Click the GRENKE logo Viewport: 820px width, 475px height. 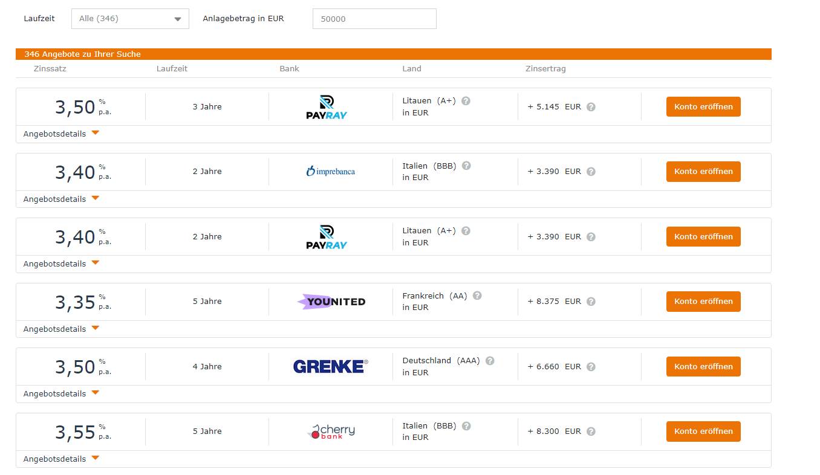[x=330, y=366]
